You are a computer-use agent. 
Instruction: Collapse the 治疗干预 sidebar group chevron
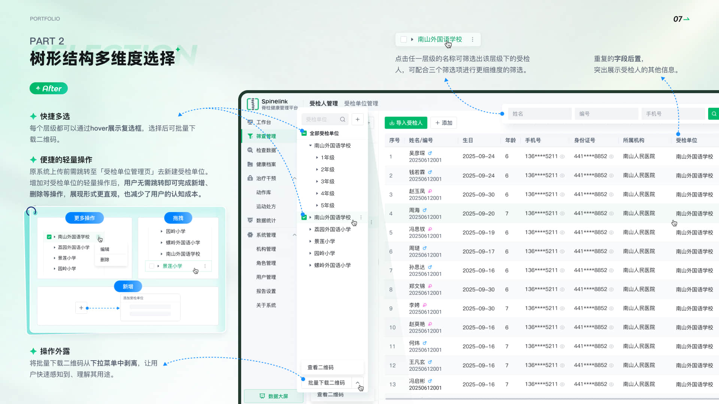coord(294,178)
